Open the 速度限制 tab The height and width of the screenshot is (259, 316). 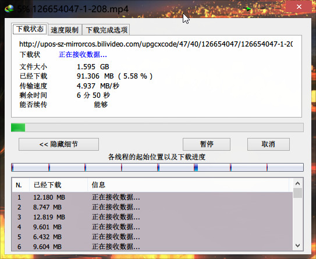point(65,30)
